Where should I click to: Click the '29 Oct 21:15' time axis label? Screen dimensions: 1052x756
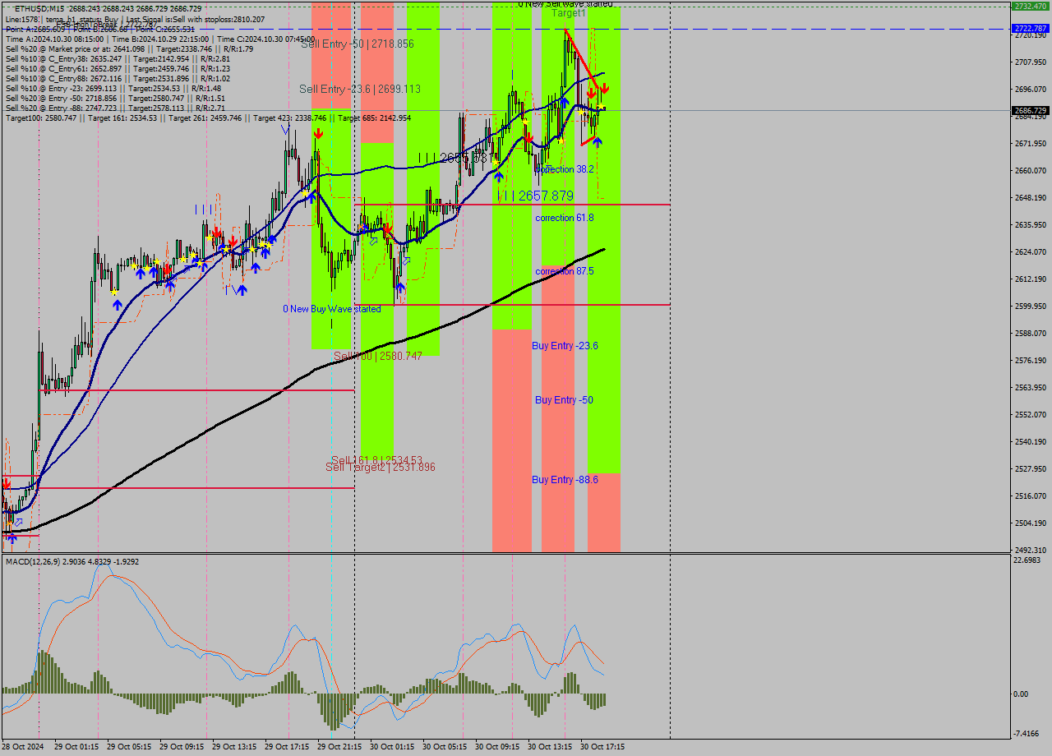[x=339, y=747]
